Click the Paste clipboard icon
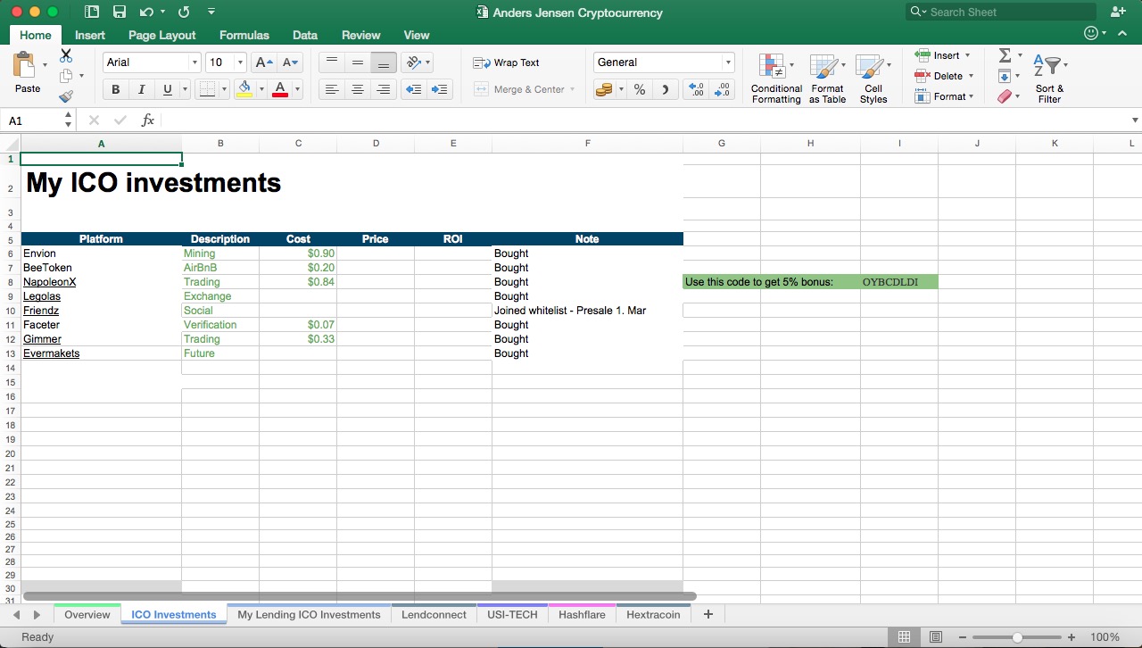 pyautogui.click(x=24, y=65)
